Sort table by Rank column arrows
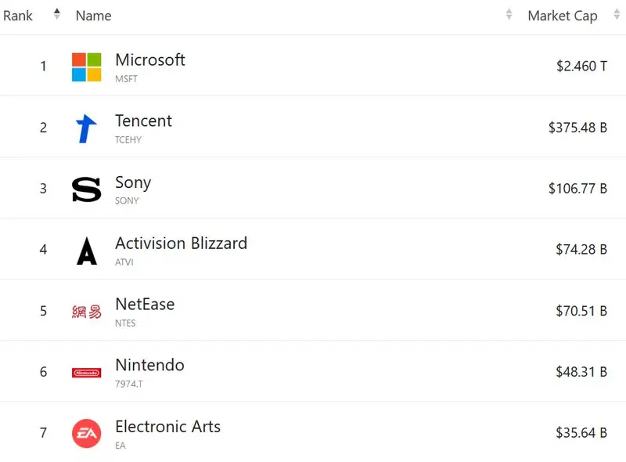Screen dimensions: 626x462 [x=56, y=15]
